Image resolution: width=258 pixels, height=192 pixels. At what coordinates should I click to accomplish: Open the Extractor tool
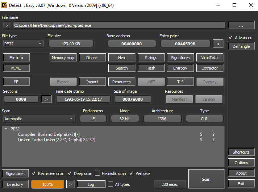[210, 68]
